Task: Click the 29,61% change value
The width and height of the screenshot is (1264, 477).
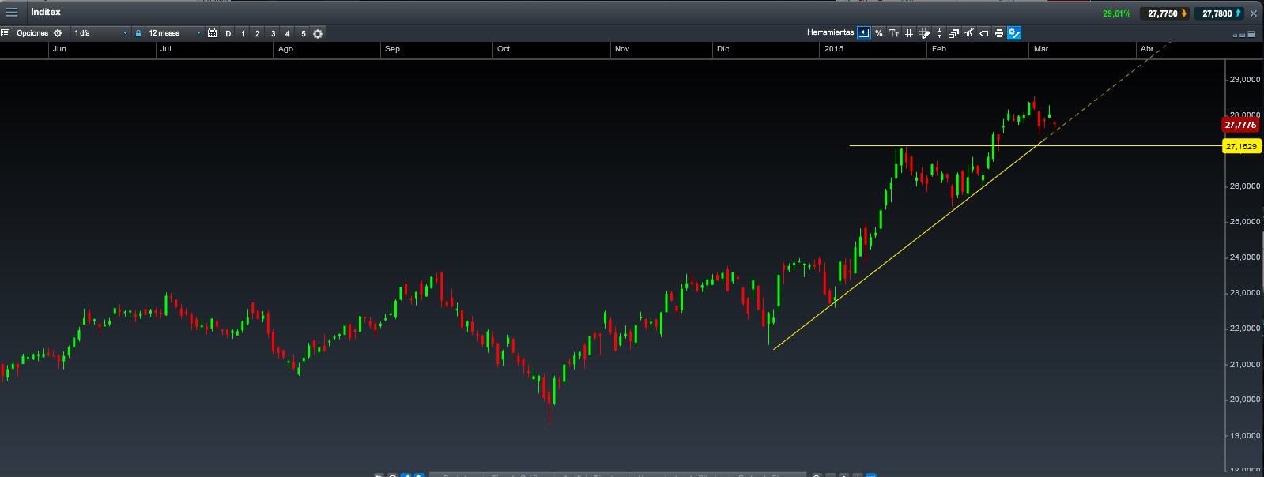Action: point(1116,13)
